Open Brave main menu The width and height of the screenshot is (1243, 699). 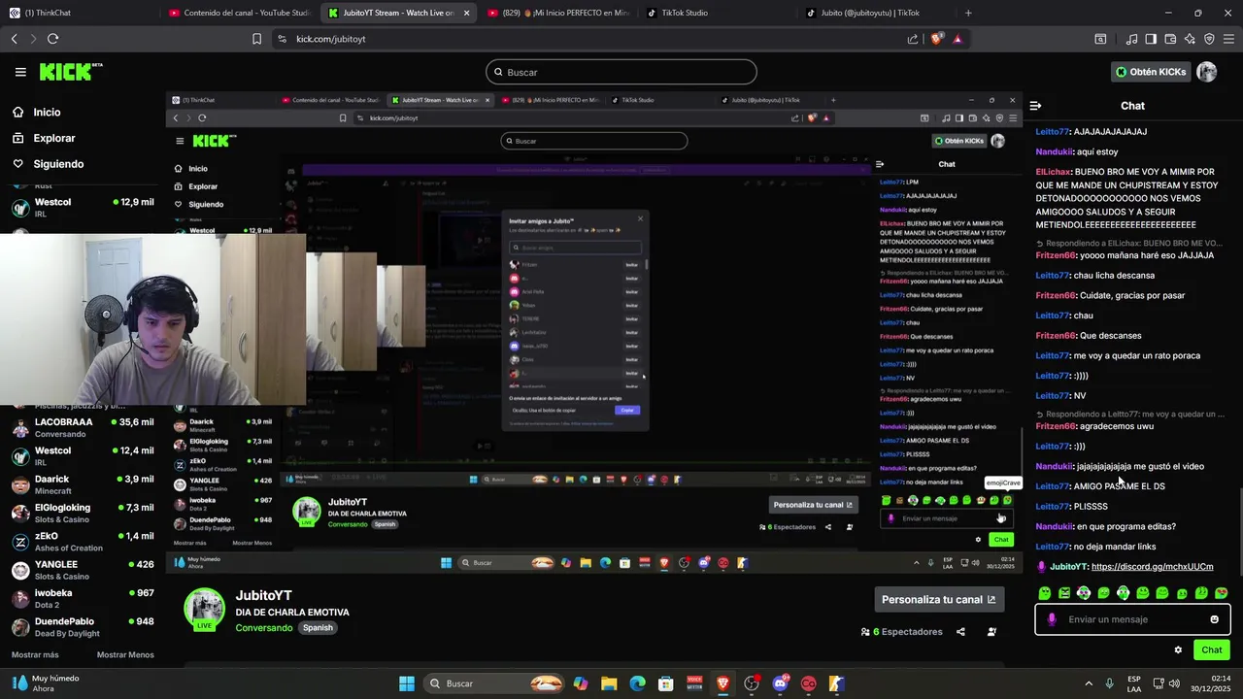[x=1229, y=39]
